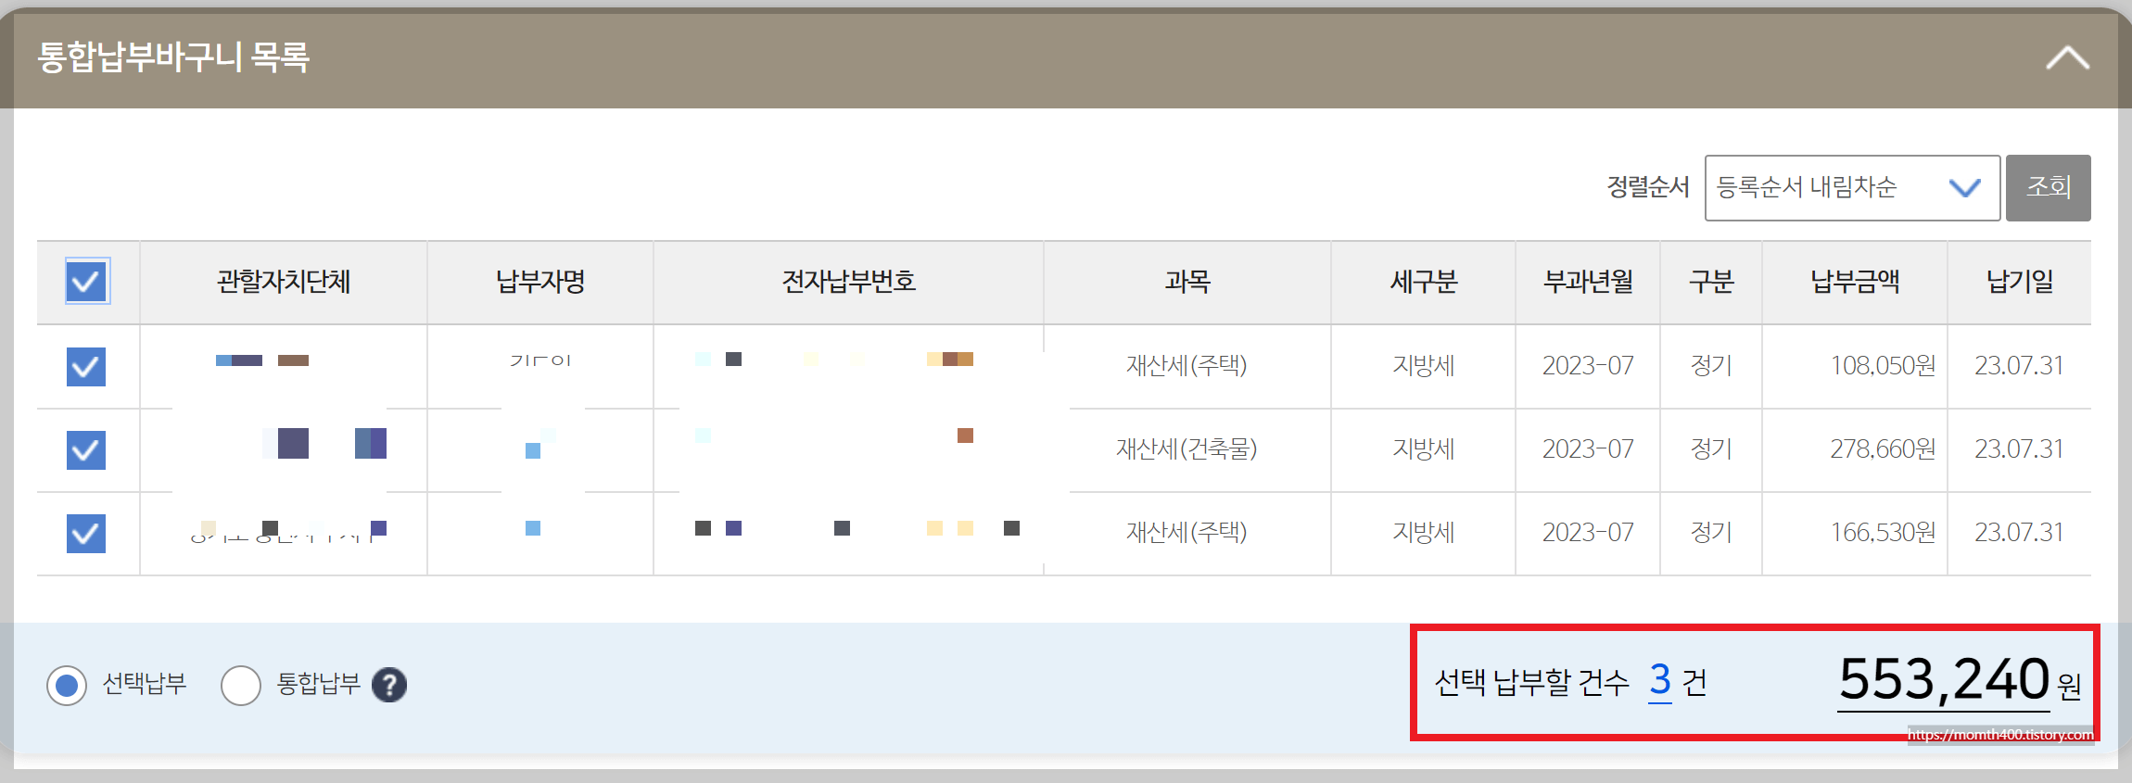Viewport: 2132px width, 783px height.
Task: Uncheck the row with 166,530원 amount
Action: pos(86,534)
